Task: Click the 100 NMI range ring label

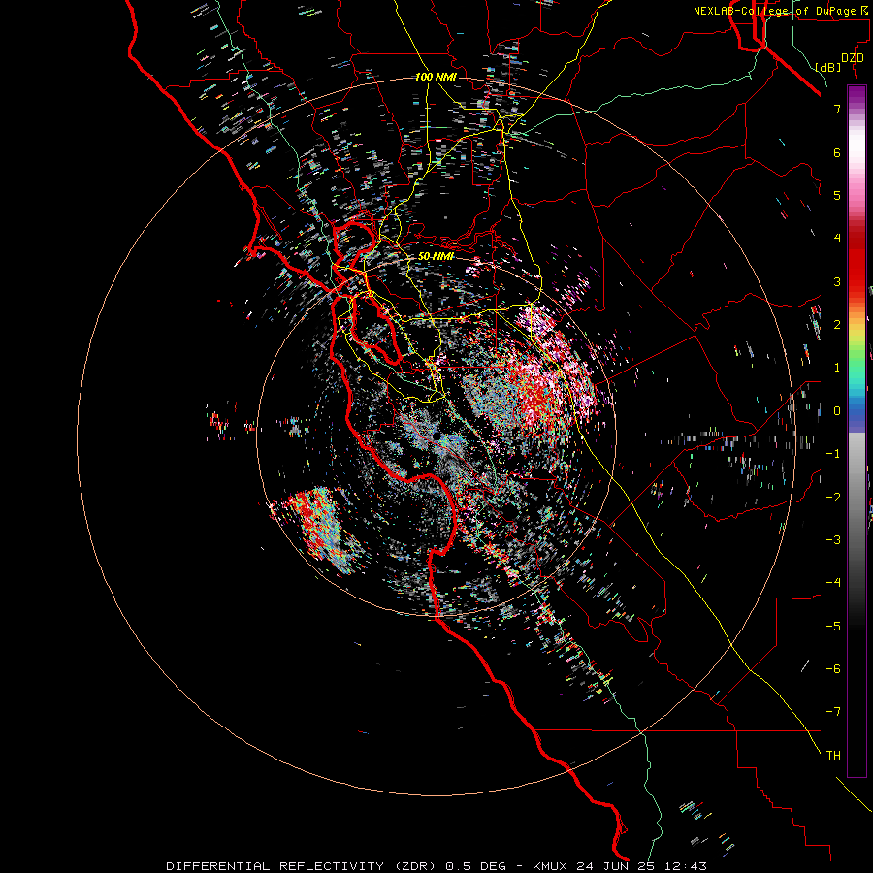Action: (436, 77)
